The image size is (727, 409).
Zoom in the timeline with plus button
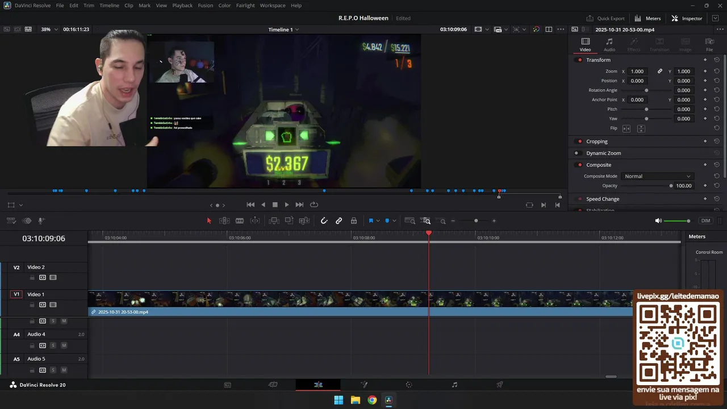(494, 220)
